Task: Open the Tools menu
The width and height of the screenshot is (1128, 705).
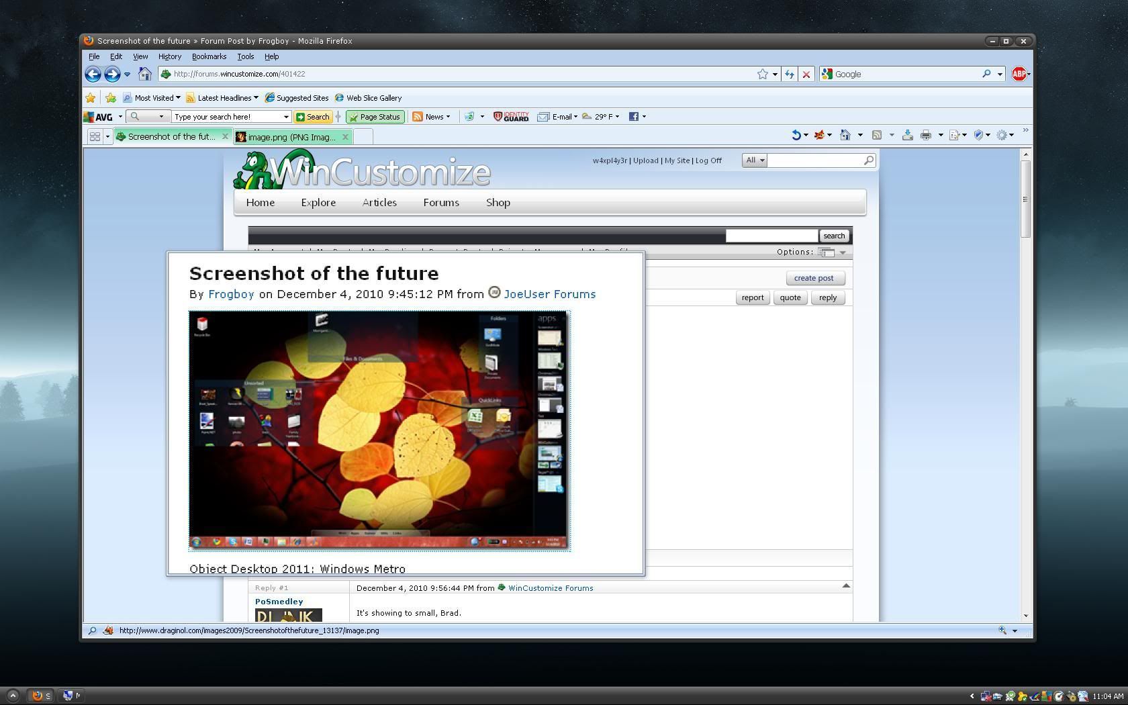Action: [x=246, y=57]
